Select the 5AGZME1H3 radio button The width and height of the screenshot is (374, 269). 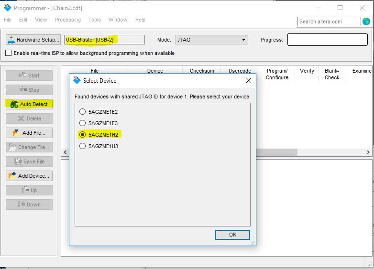click(x=82, y=146)
